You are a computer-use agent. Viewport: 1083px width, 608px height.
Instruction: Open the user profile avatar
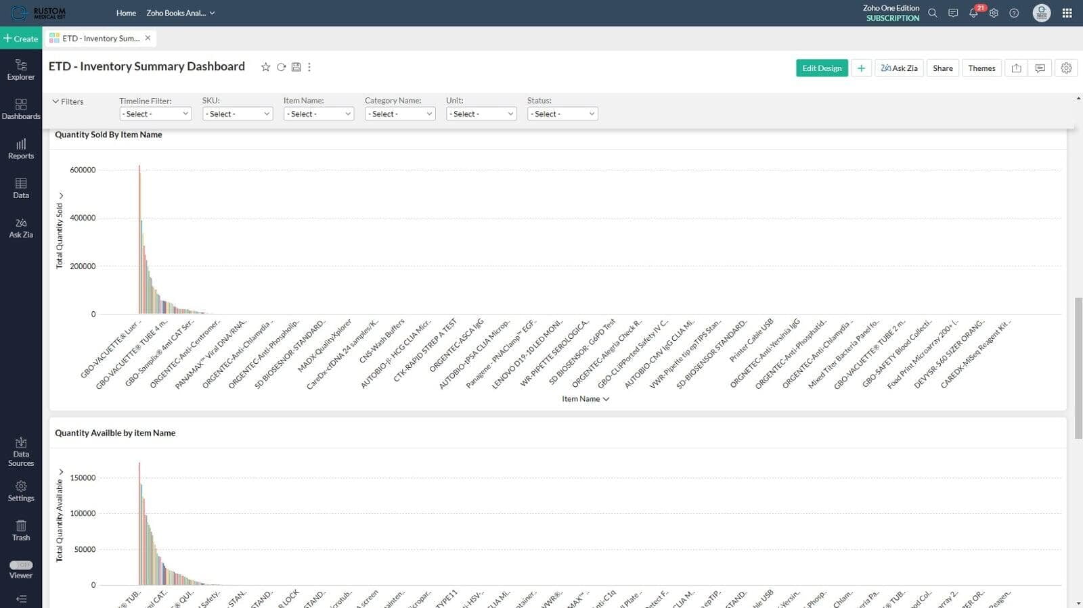click(x=1041, y=13)
